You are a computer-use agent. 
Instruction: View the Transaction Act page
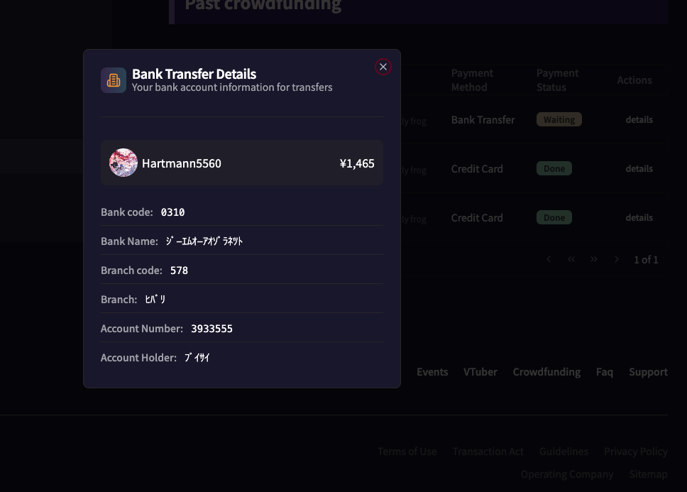click(x=488, y=452)
